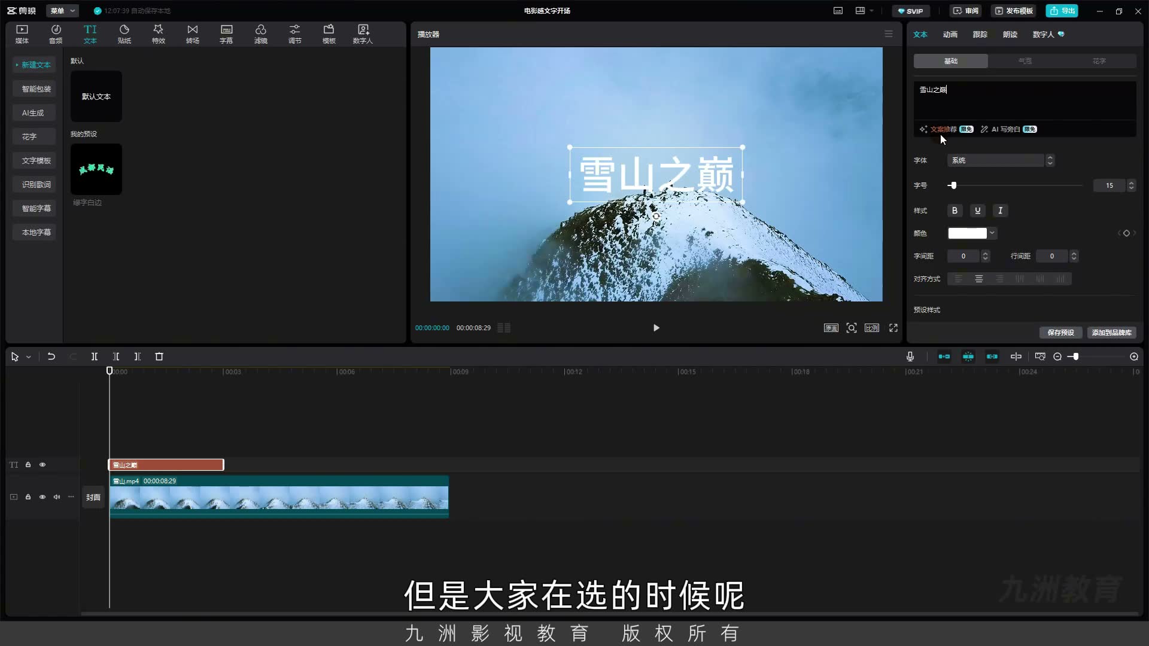This screenshot has width=1149, height=646.
Task: Click the delete trash icon in timeline toolbar
Action: click(159, 356)
